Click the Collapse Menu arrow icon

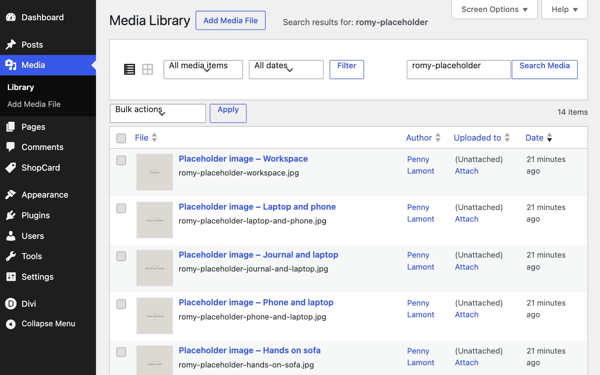[11, 324]
